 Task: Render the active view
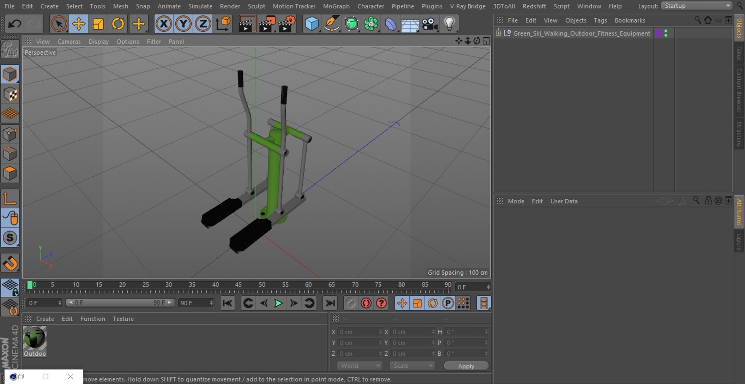click(246, 24)
